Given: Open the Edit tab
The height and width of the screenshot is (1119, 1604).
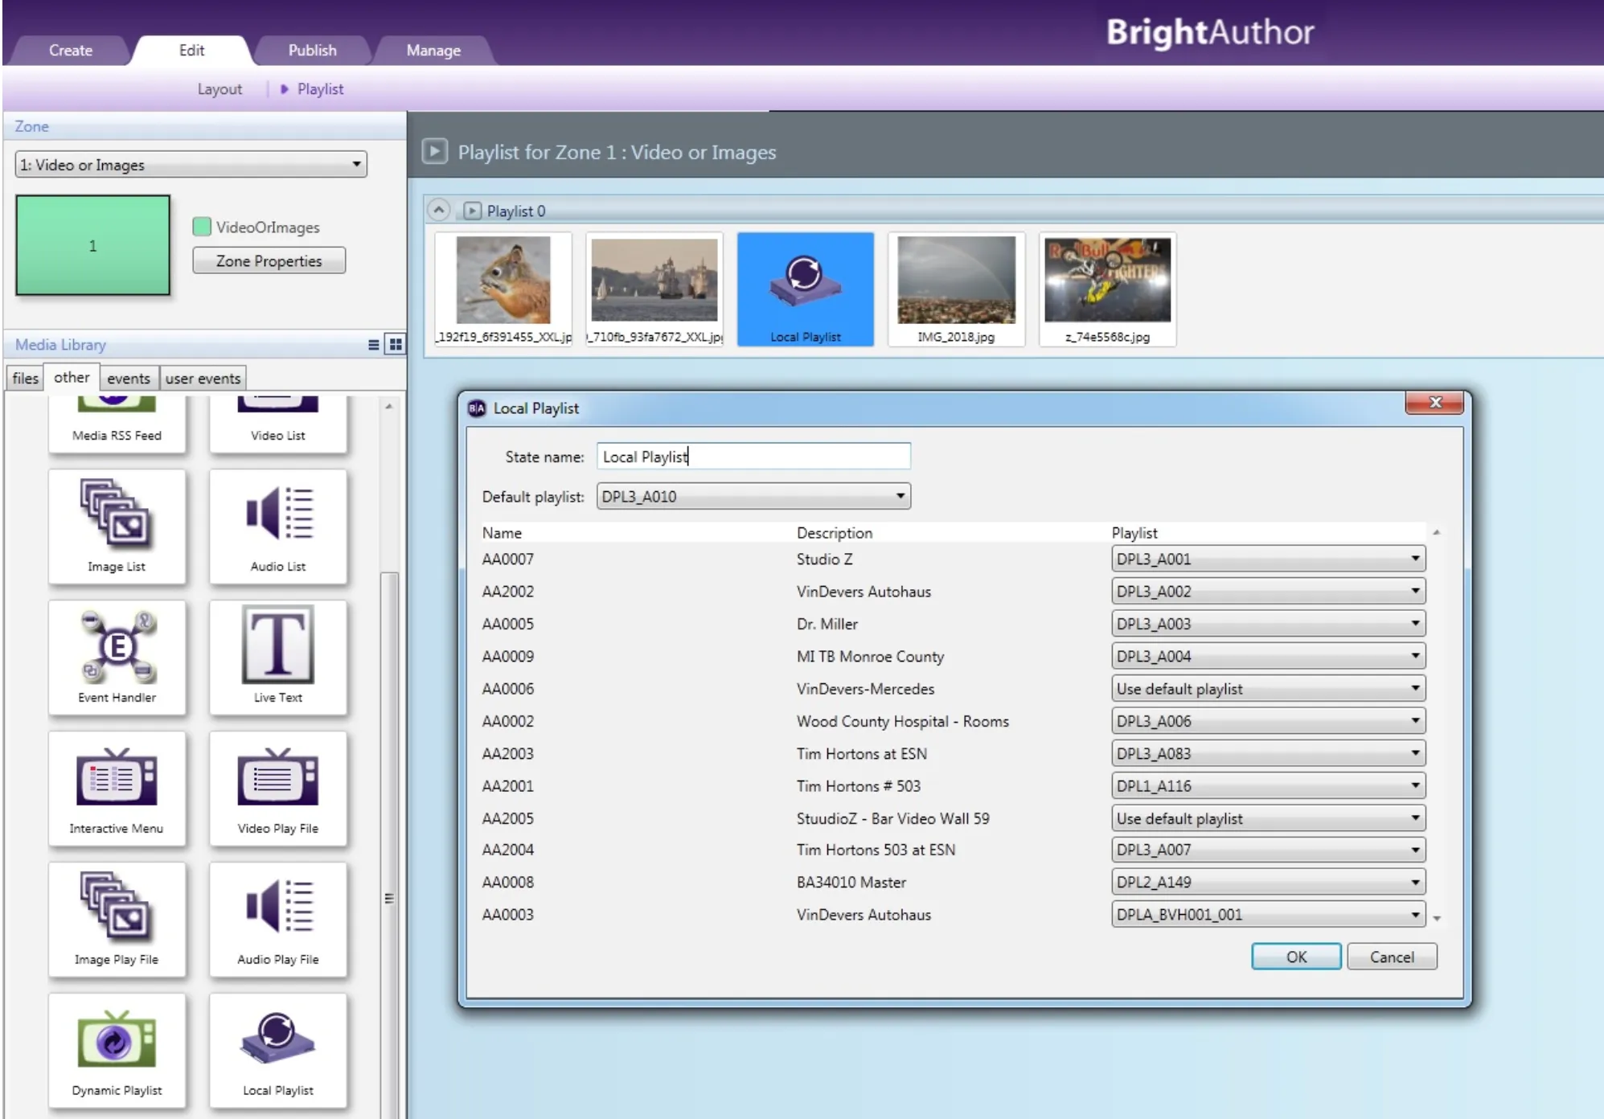Looking at the screenshot, I should 191,50.
